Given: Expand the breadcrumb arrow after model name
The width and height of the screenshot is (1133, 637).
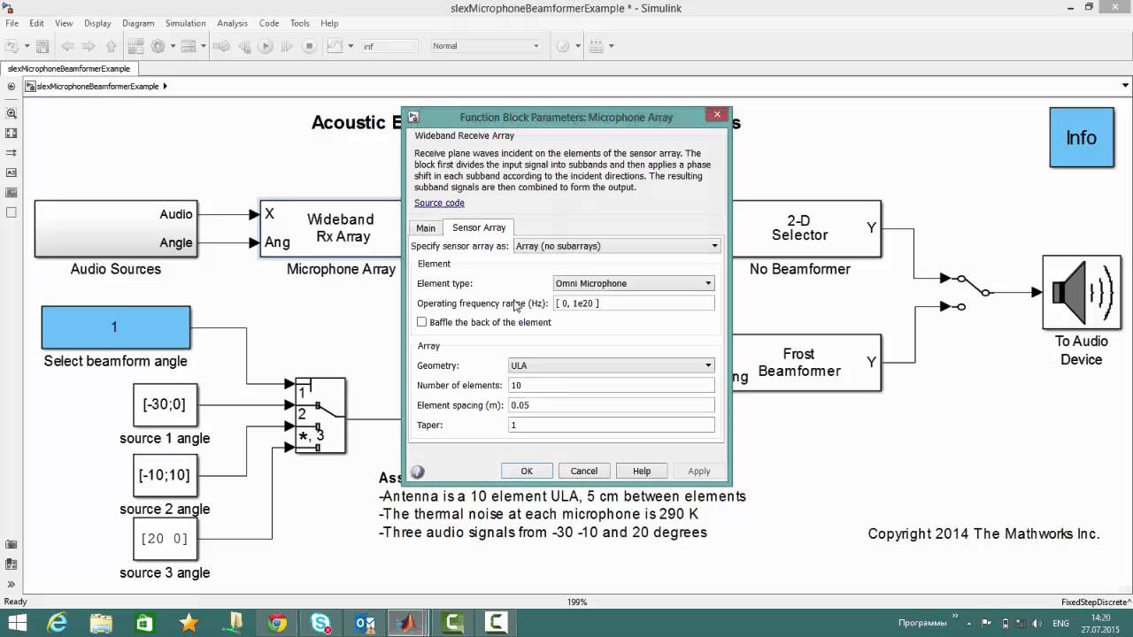Looking at the screenshot, I should click(165, 87).
